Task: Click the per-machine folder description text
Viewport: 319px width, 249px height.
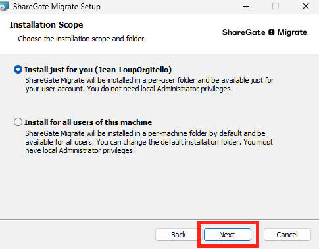Action: (149, 142)
